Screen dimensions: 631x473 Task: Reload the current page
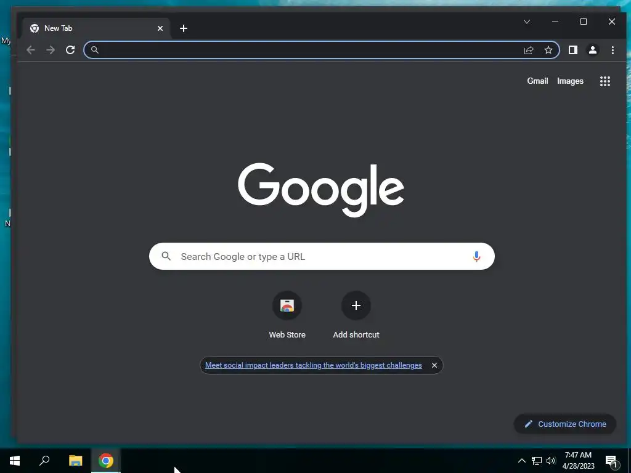pos(70,50)
